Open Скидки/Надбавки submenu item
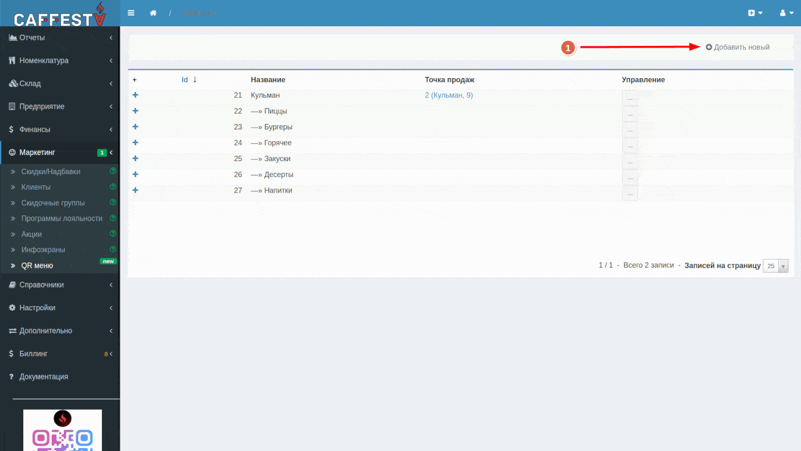 point(51,171)
